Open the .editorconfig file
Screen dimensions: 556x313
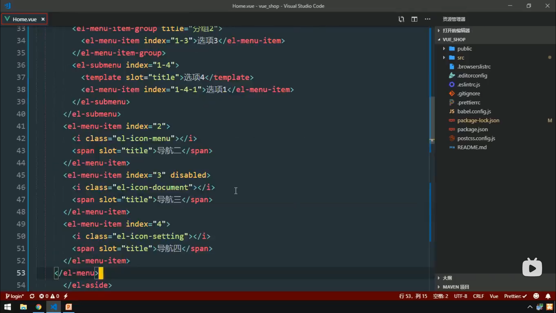tap(472, 76)
